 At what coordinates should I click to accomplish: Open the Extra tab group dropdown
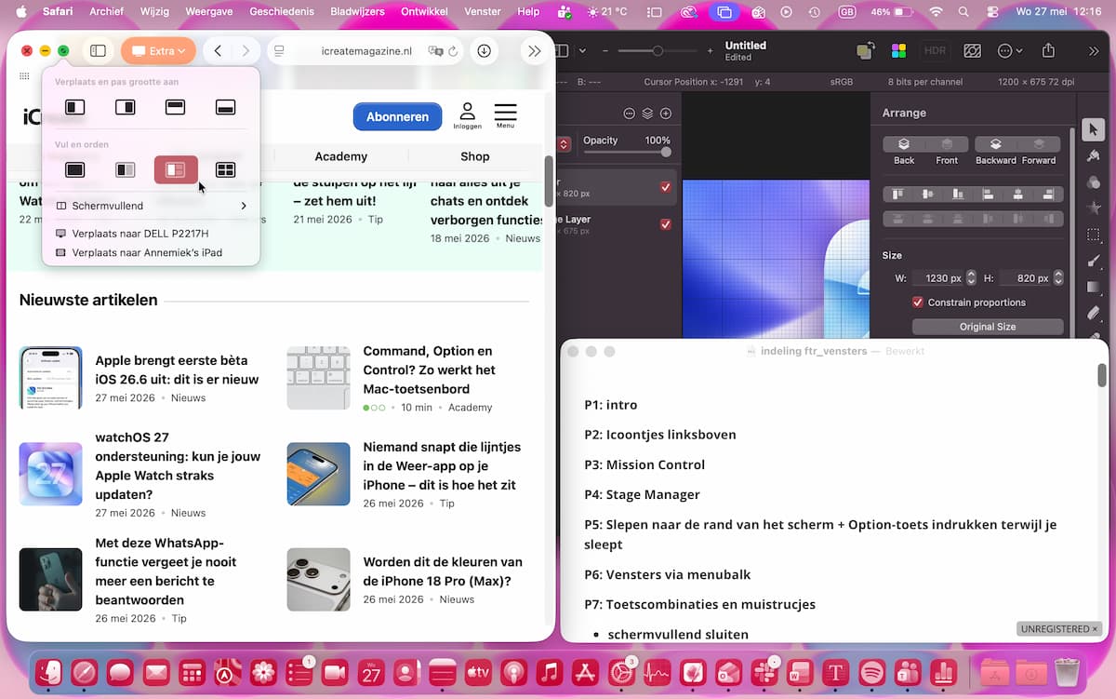tap(158, 51)
